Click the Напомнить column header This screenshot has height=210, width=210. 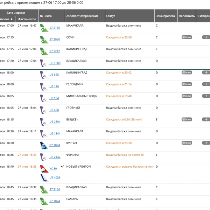coord(187,16)
